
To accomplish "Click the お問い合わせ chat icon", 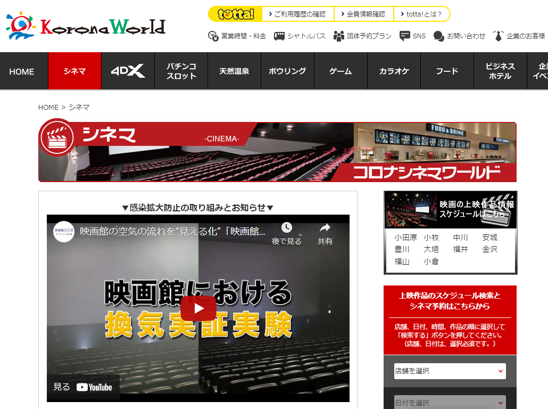I will coord(438,36).
